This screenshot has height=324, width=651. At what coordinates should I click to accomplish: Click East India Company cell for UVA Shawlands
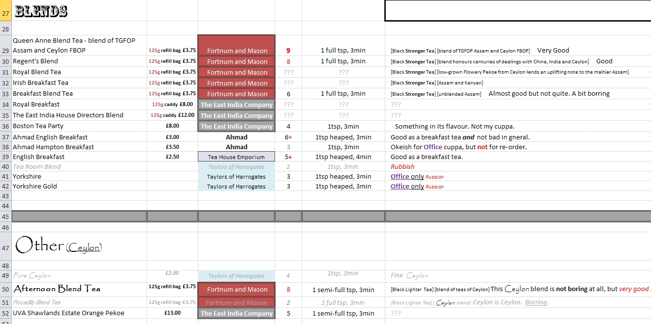(237, 313)
